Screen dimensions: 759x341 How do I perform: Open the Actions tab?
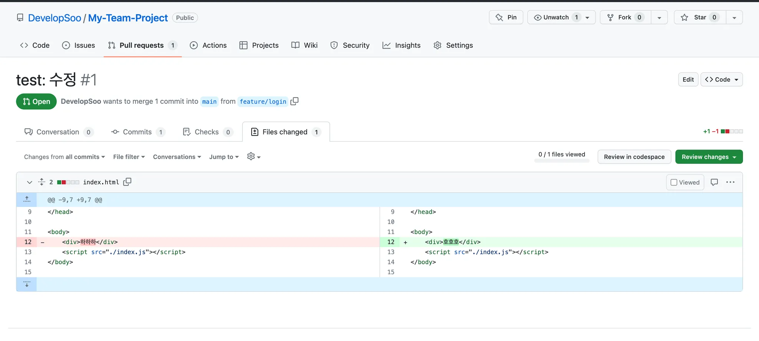pyautogui.click(x=208, y=45)
